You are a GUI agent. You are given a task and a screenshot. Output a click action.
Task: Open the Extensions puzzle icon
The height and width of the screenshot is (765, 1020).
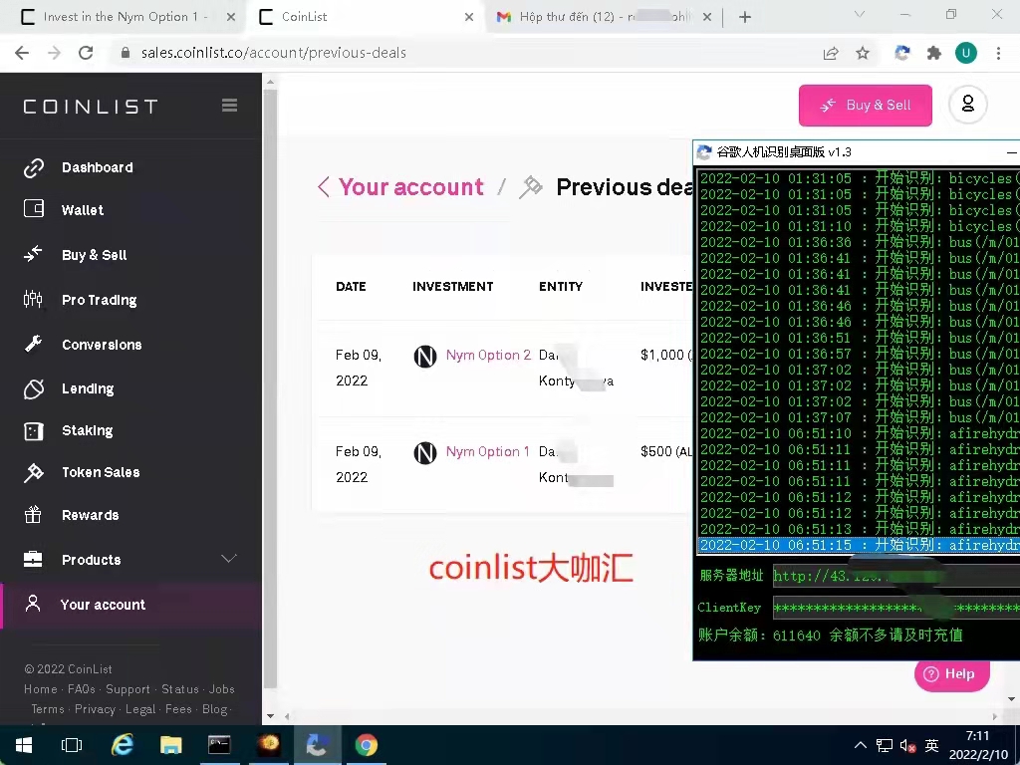click(x=934, y=54)
